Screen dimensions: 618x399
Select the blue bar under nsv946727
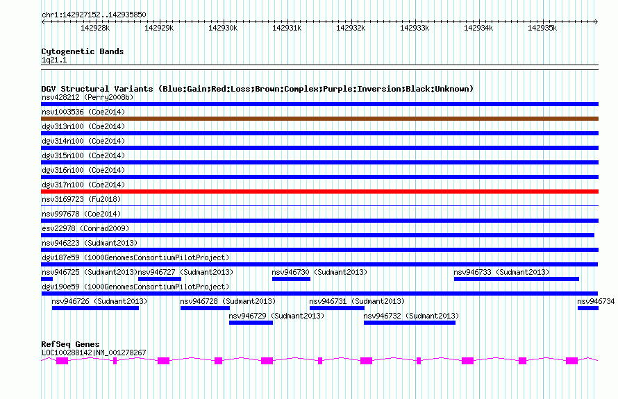pyautogui.click(x=160, y=279)
